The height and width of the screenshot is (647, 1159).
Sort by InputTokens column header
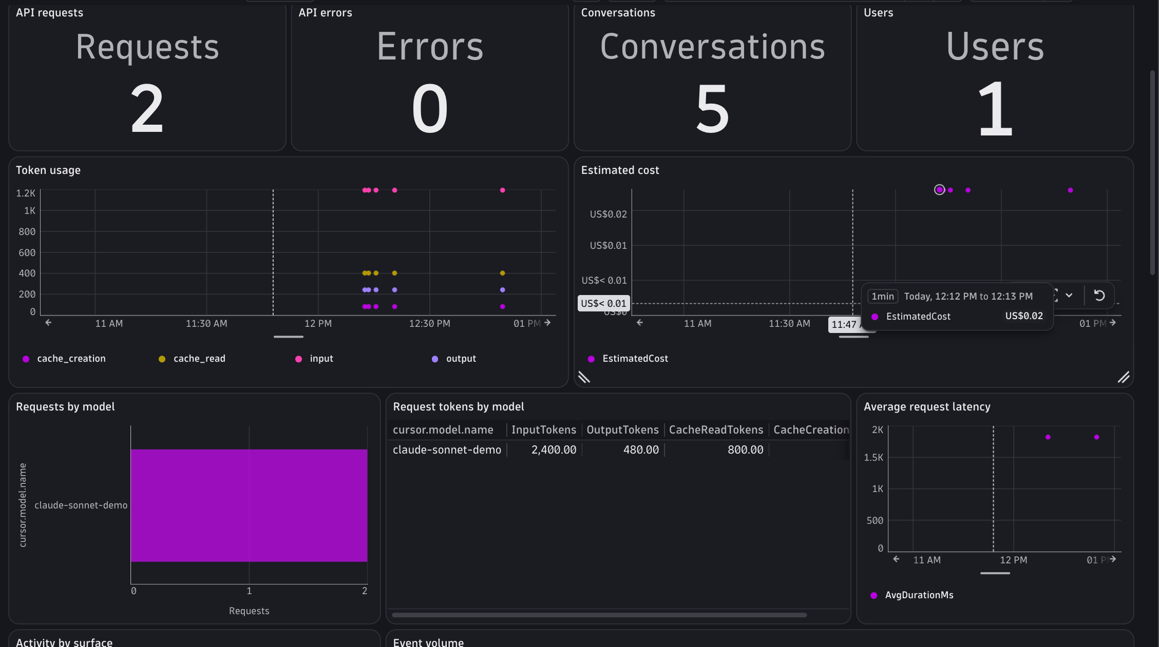point(544,430)
